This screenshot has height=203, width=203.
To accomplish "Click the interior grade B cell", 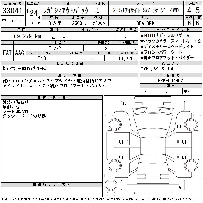I will (197, 23).
